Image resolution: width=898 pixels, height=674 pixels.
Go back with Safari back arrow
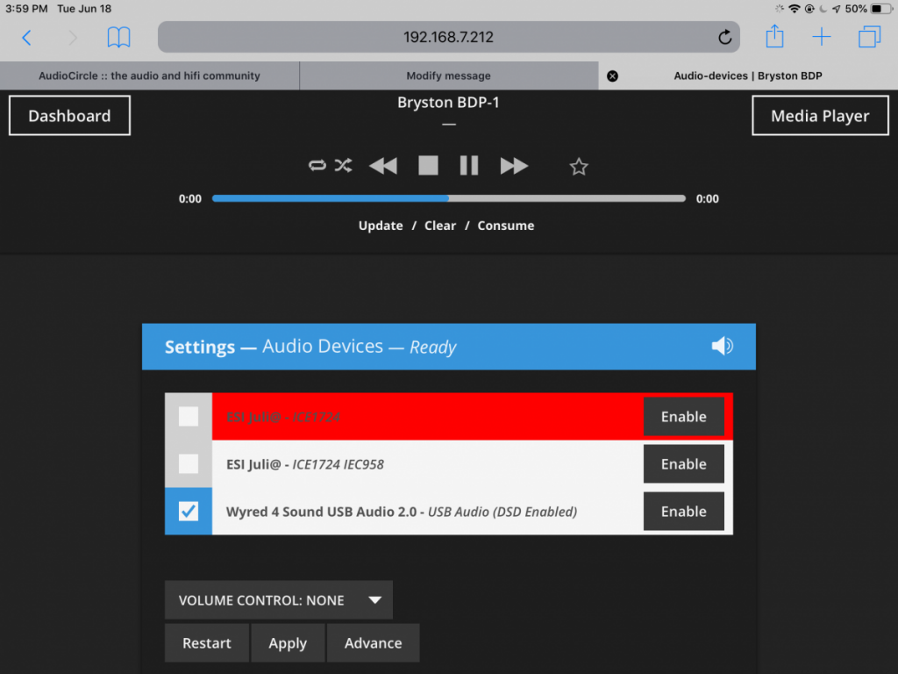(26, 38)
